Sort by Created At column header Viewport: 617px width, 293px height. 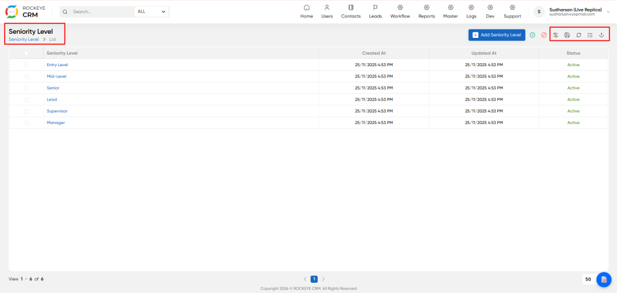(x=374, y=53)
